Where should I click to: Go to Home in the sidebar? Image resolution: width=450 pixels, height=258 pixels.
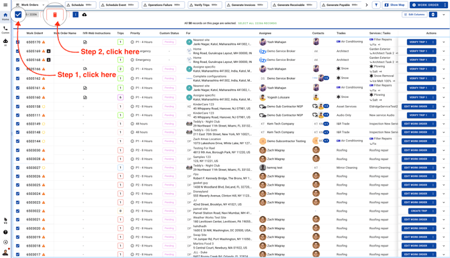coord(5,17)
